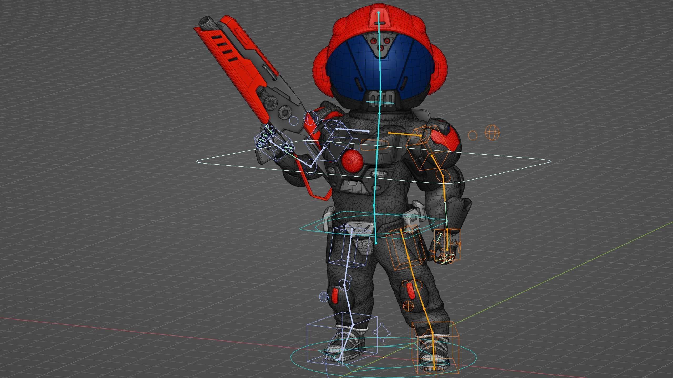Select the pale green thumb bone on lowered hand

pos(439,238)
